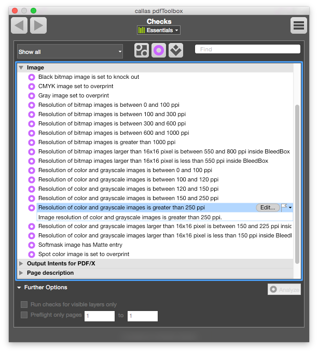
Task: Expand Output Intents for PDF/X group
Action: pos(21,263)
